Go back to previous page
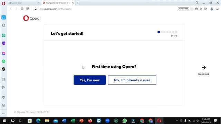 click(11, 9)
